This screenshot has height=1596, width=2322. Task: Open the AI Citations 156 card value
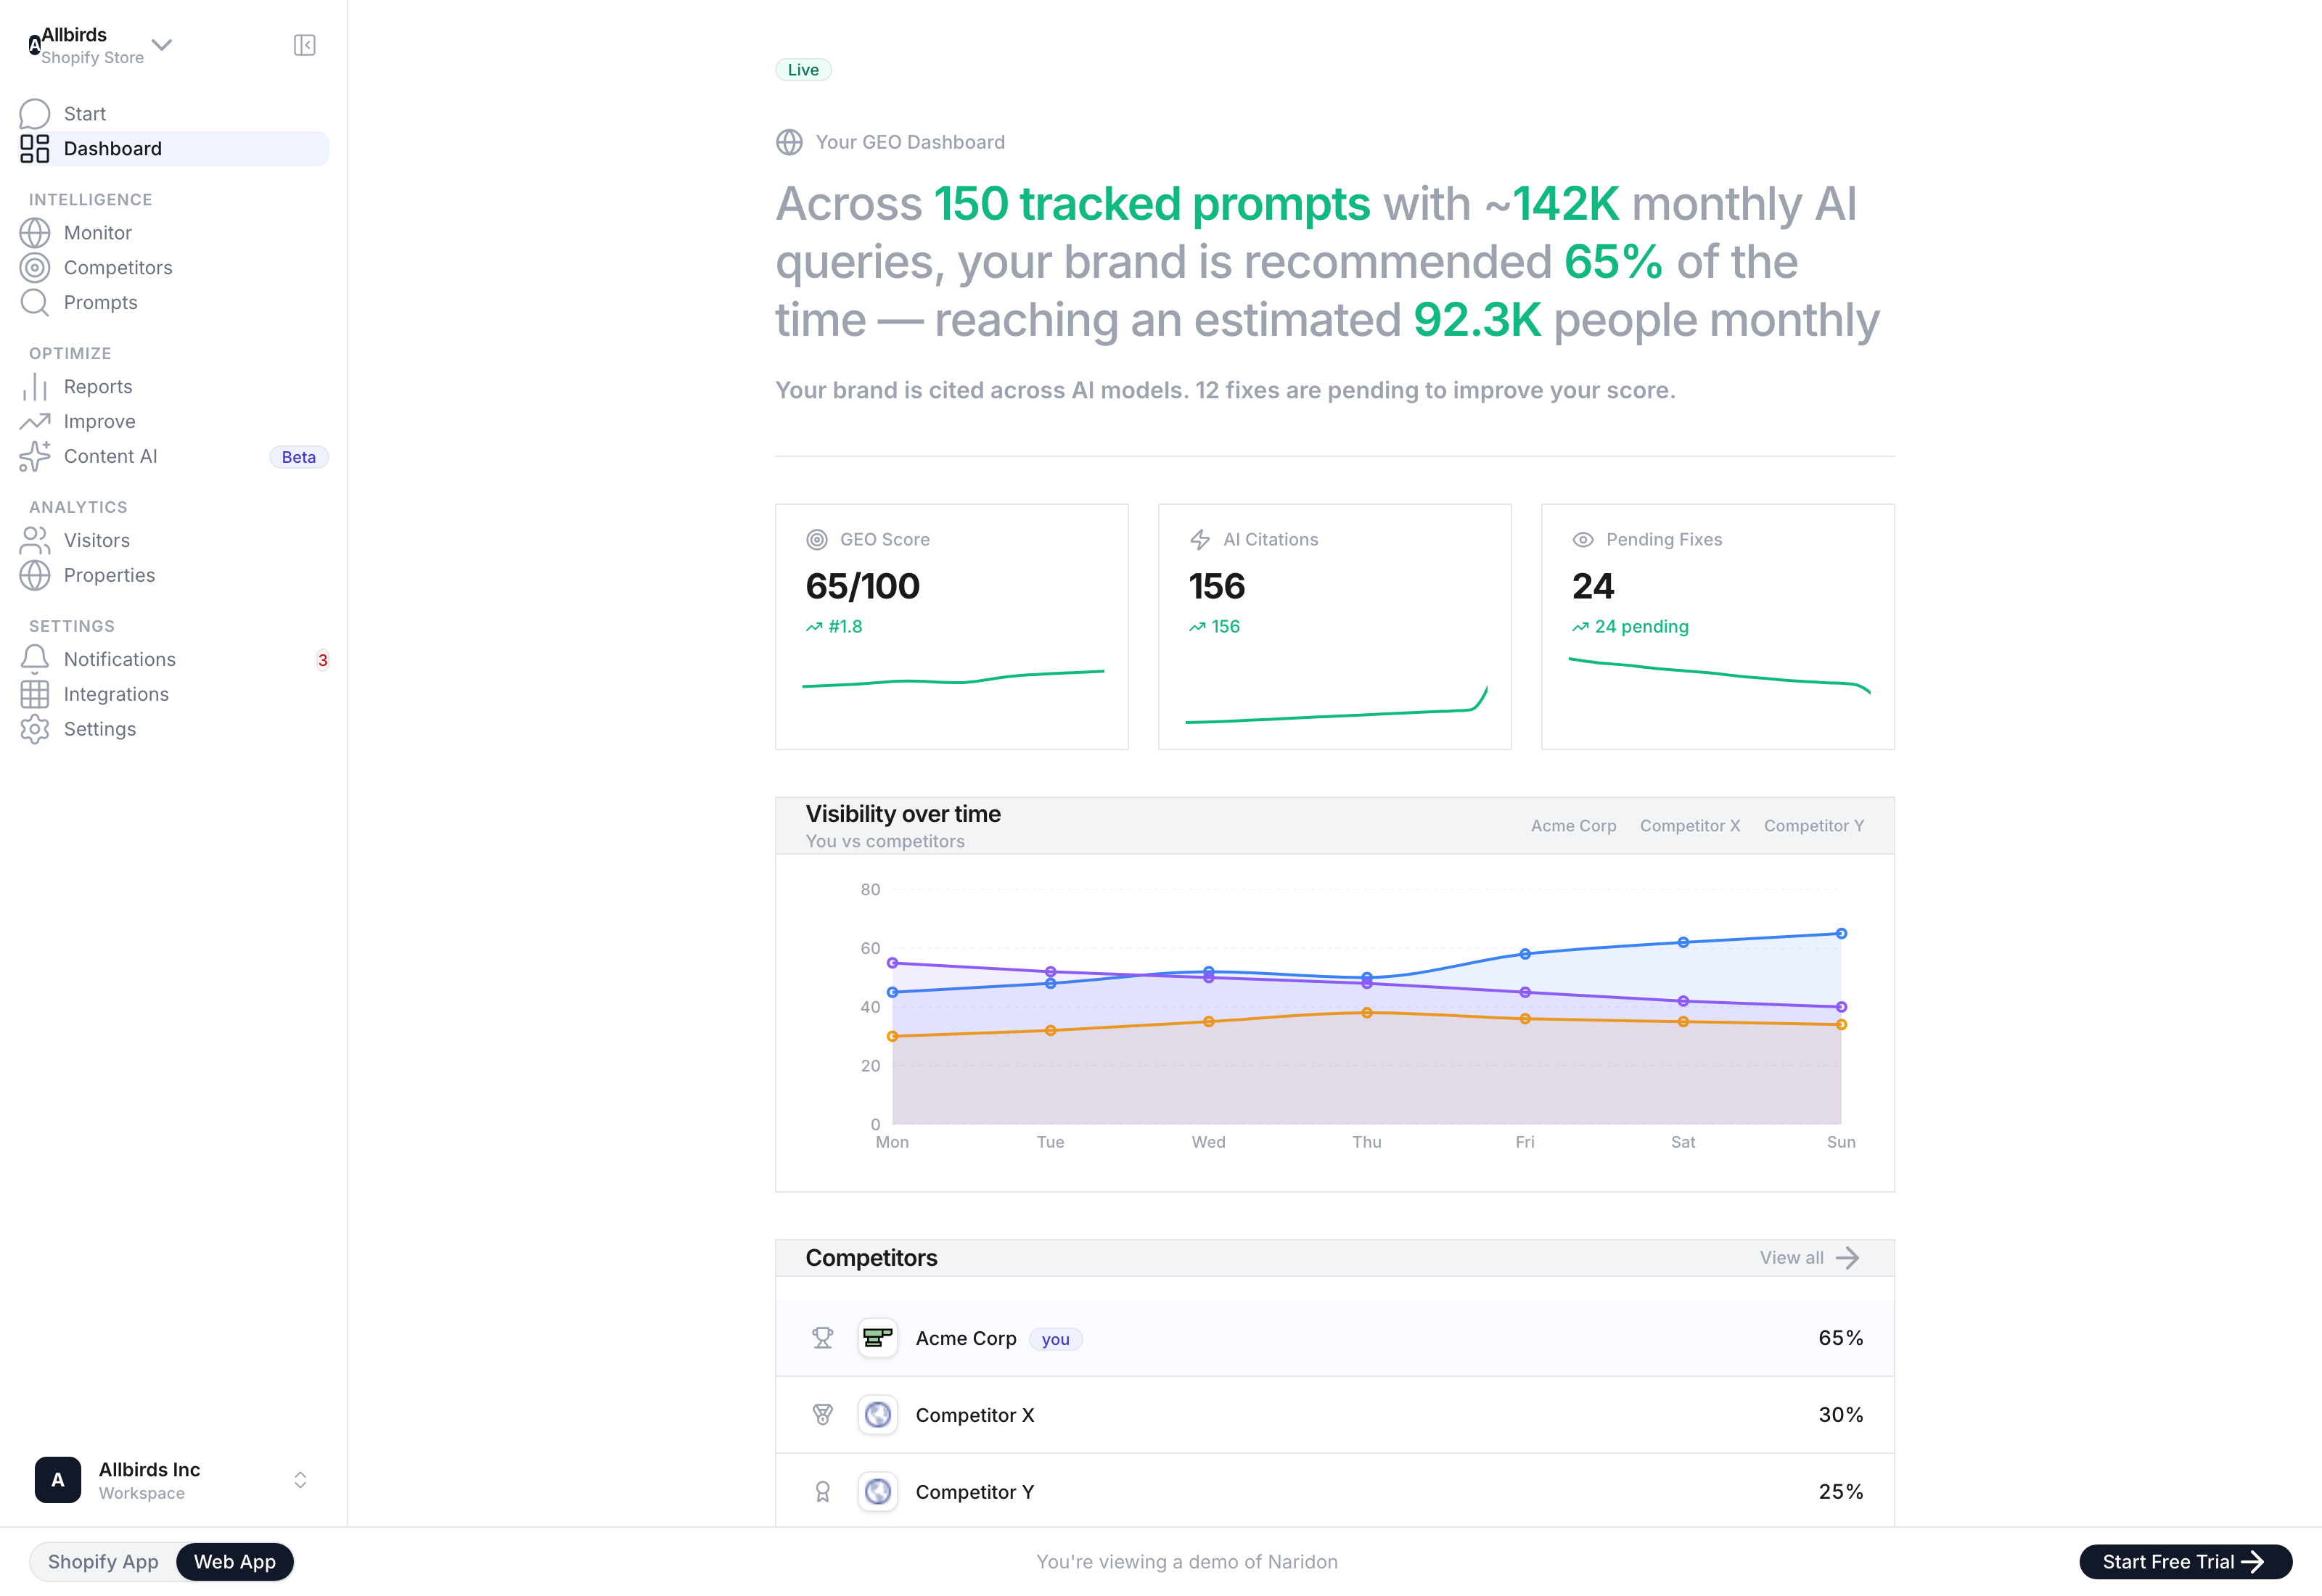[x=1217, y=586]
